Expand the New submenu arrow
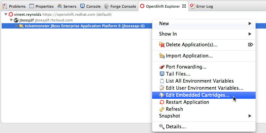 (x=250, y=24)
